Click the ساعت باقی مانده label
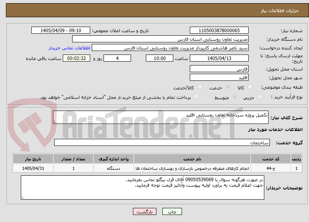Screen dimensions: 309x222 pos(44,58)
